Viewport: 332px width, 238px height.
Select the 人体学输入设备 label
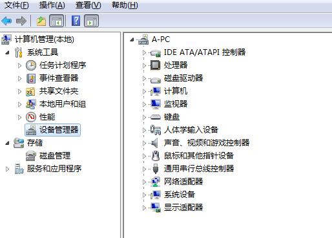click(191, 130)
